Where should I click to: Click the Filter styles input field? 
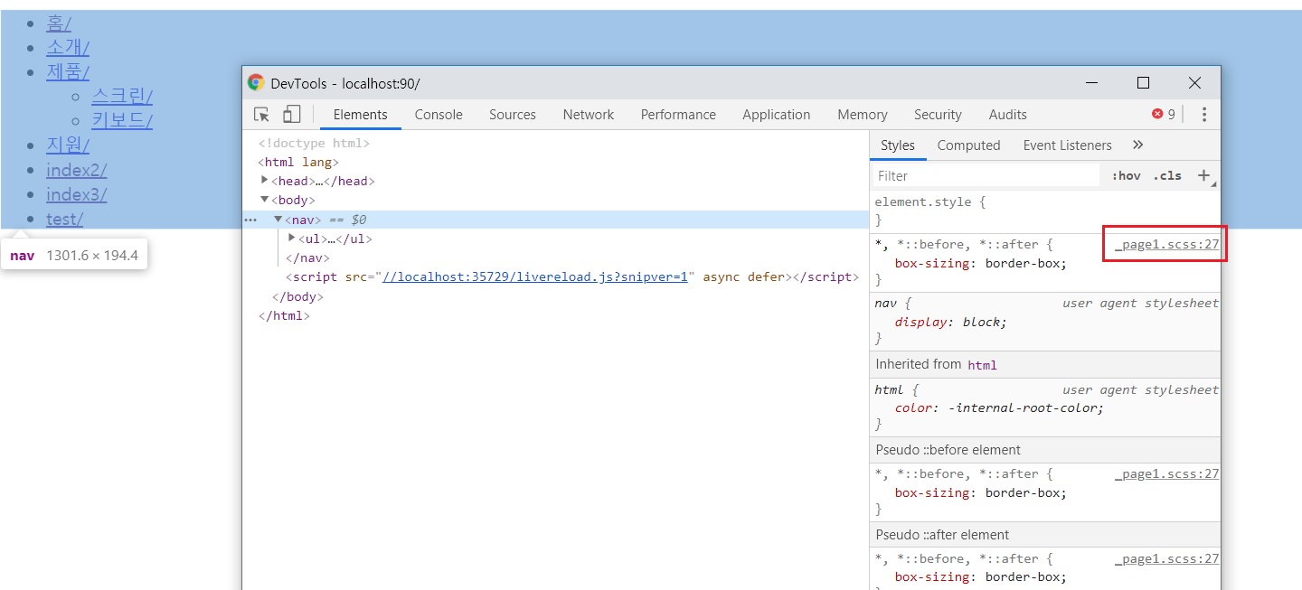coord(986,176)
